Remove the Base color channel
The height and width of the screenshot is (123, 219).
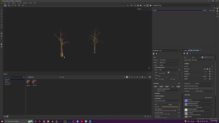click(x=212, y=69)
